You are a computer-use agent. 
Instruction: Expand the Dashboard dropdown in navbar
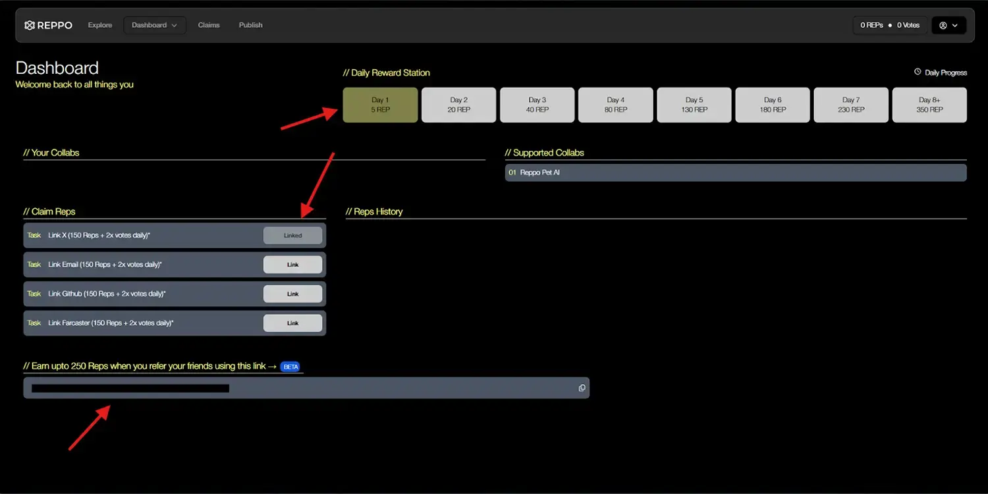[154, 25]
